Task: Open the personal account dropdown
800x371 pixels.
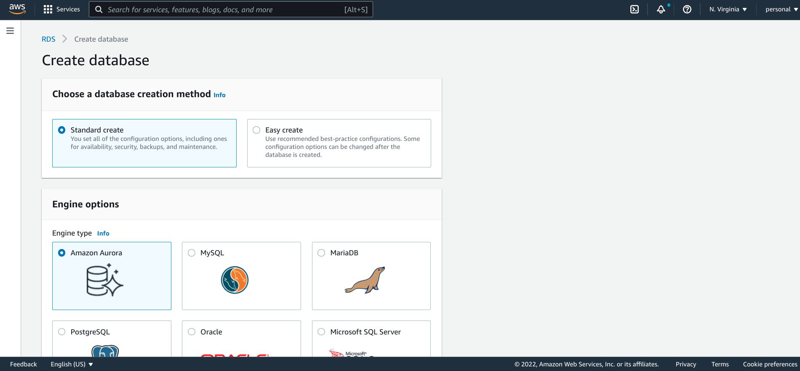Action: [781, 9]
